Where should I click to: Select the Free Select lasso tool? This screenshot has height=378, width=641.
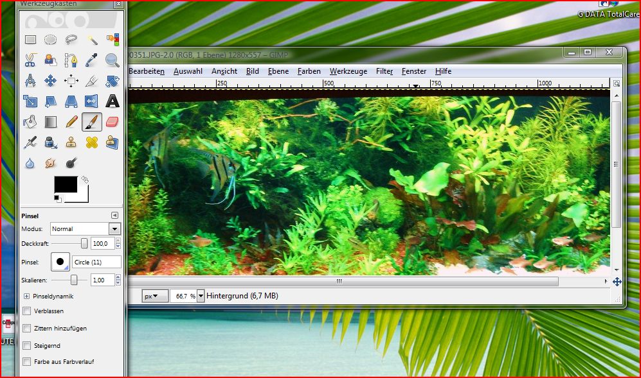tap(71, 40)
